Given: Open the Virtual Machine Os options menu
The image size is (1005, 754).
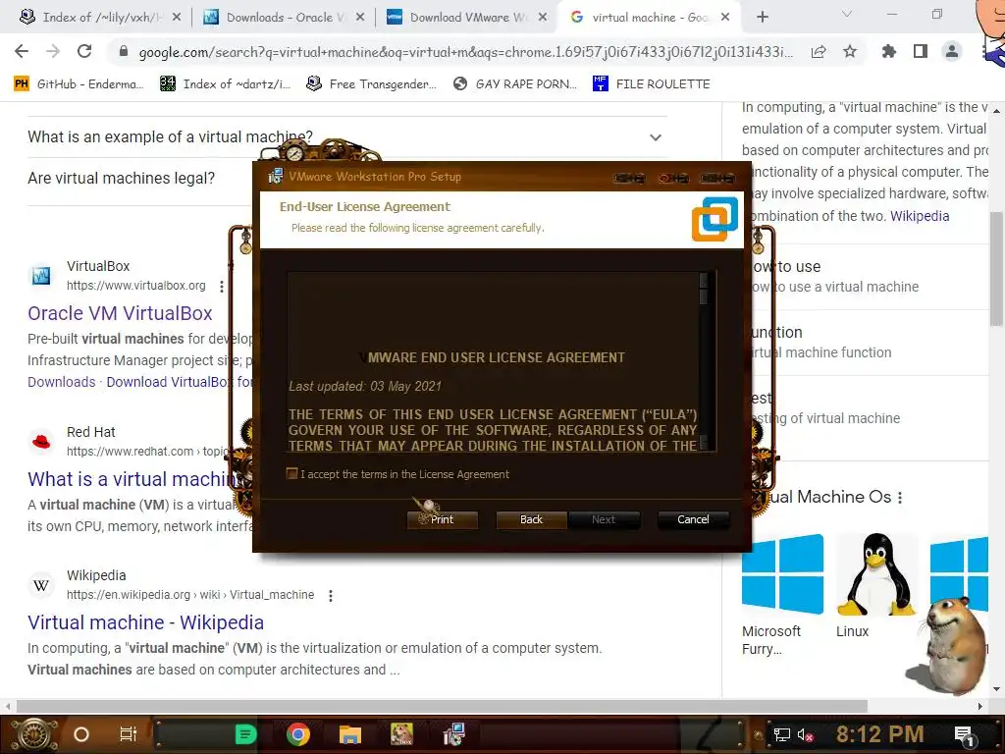Looking at the screenshot, I should pos(900,498).
